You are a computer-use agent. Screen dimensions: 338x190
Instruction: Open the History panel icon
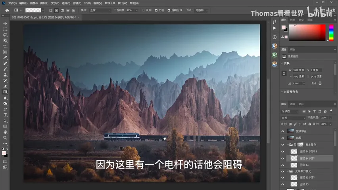click(x=275, y=22)
